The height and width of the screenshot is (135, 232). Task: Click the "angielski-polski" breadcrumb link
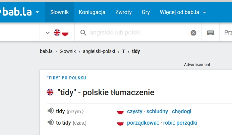99,51
